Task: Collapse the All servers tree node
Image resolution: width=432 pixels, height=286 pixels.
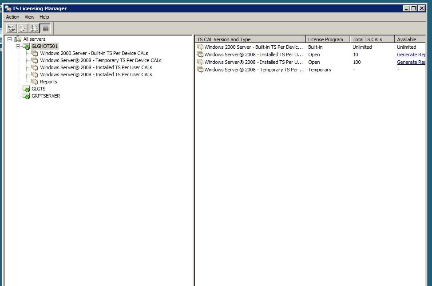Action: point(10,39)
